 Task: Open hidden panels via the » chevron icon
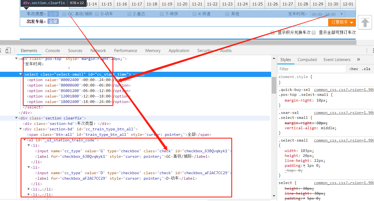click(x=358, y=59)
